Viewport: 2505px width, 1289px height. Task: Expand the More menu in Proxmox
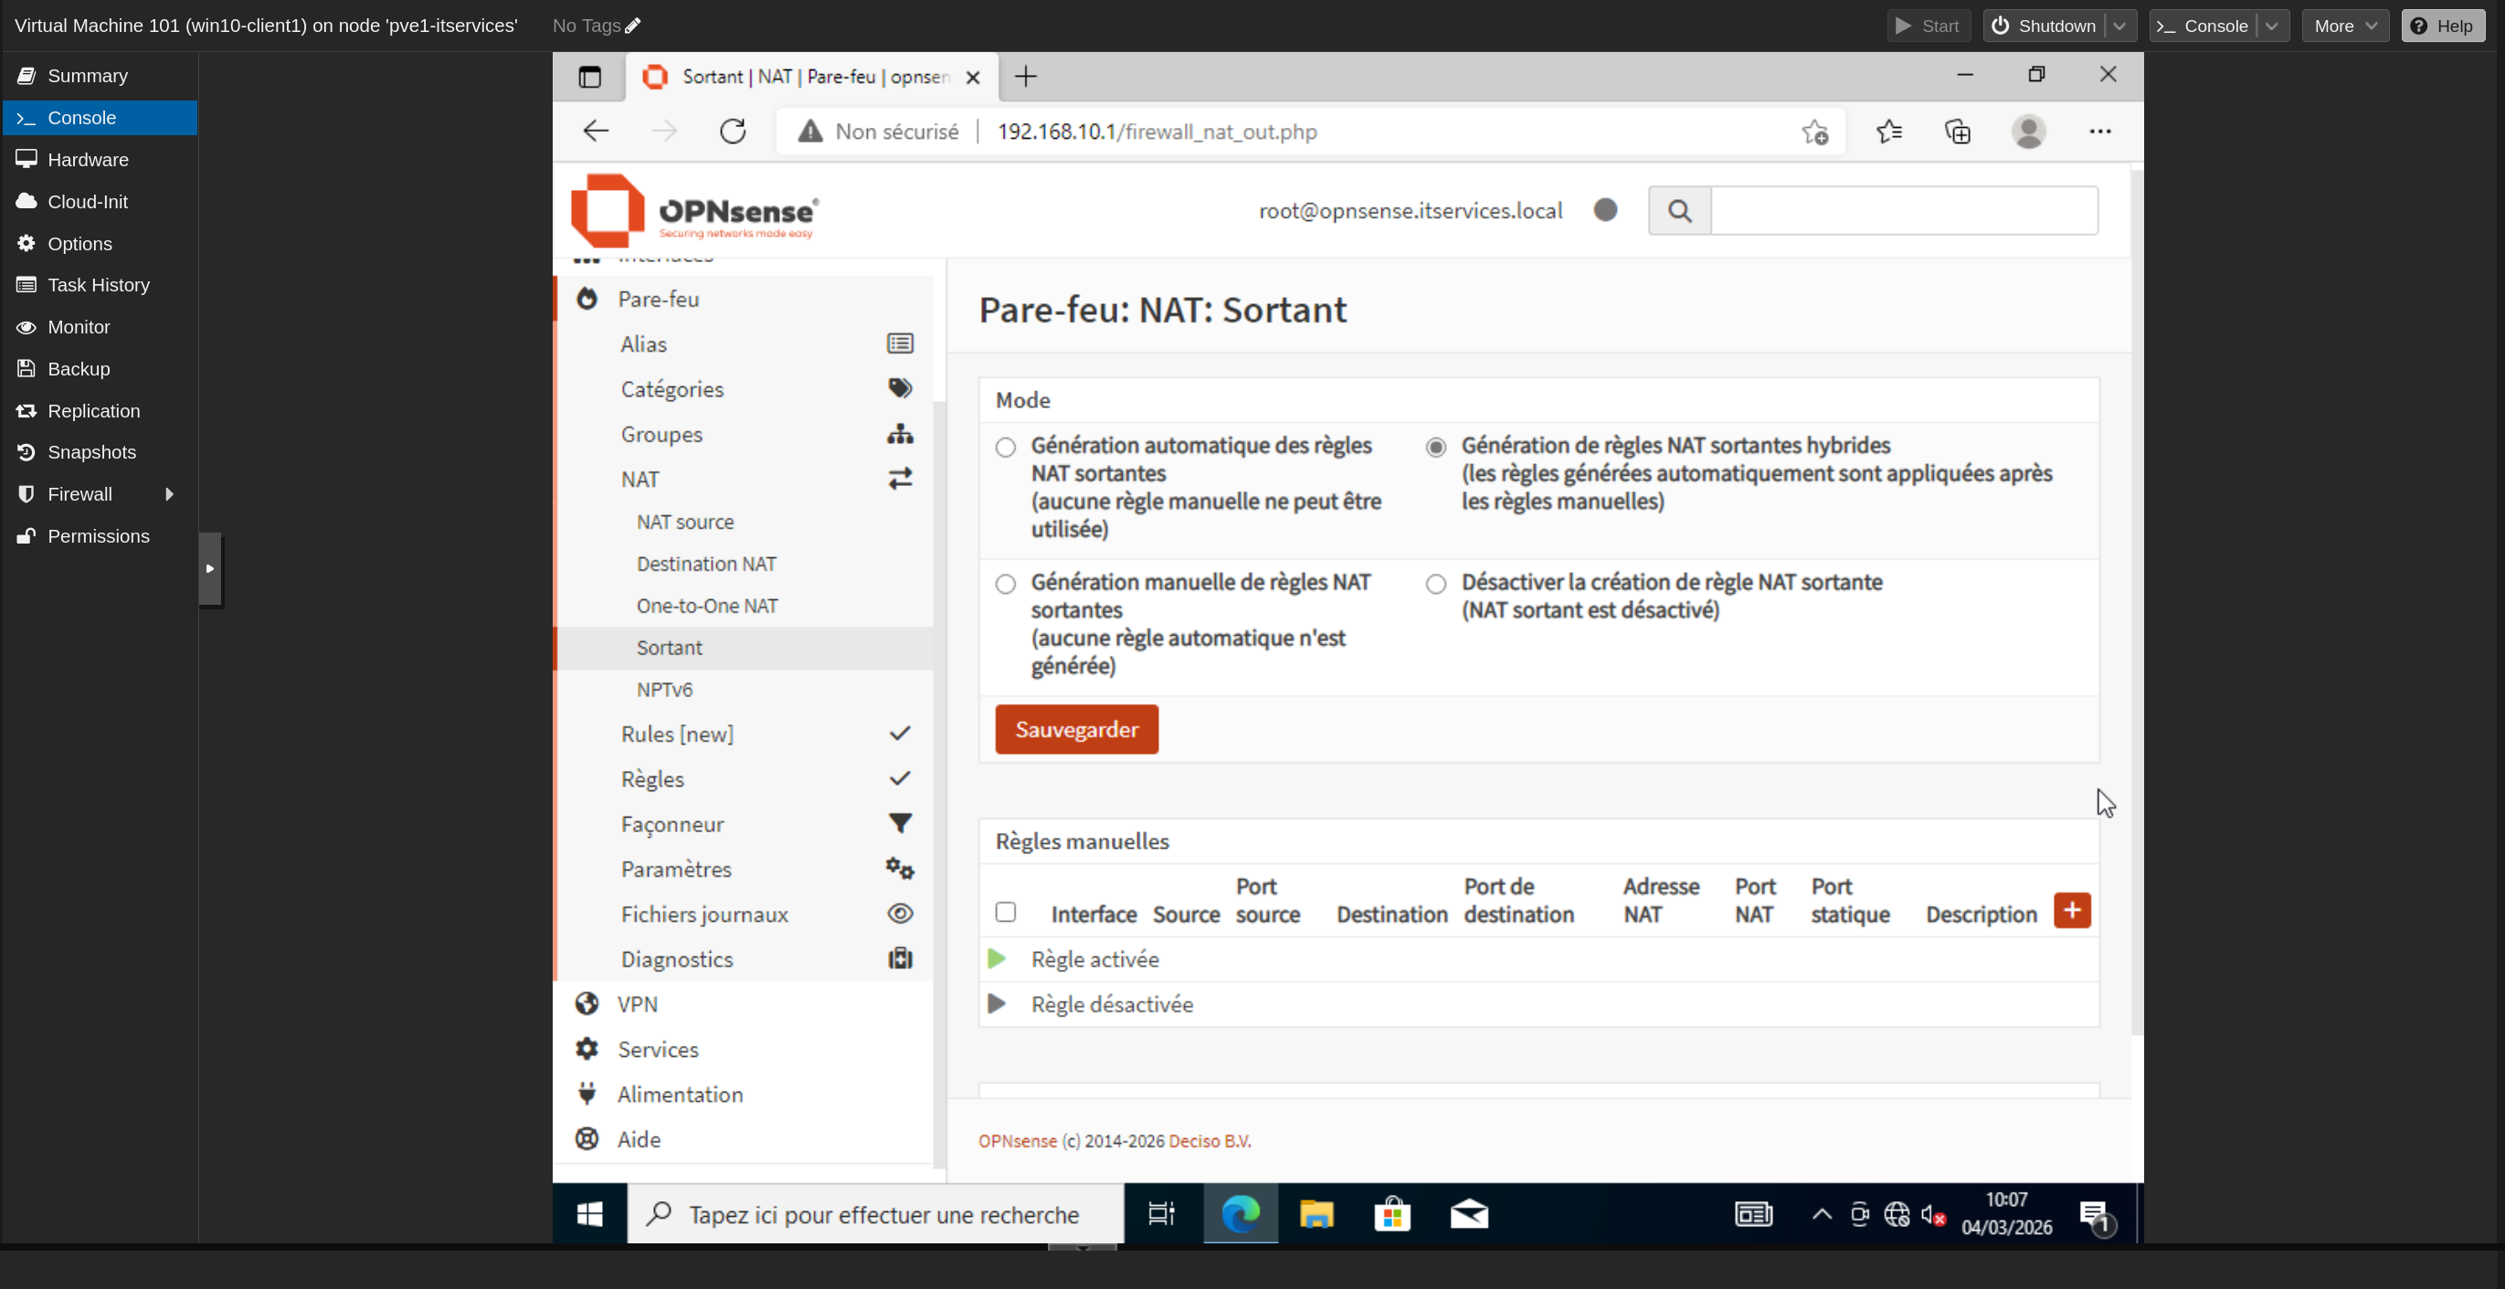2344,26
